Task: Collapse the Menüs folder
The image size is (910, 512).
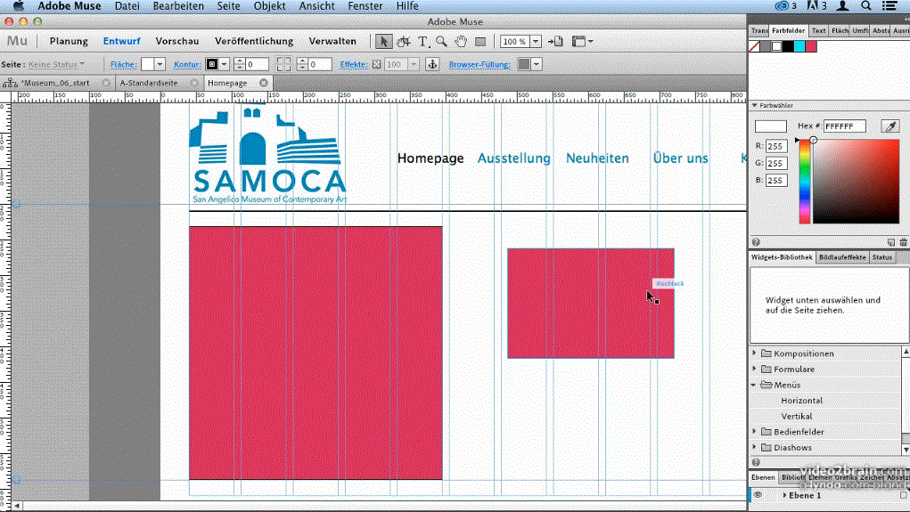Action: 754,385
